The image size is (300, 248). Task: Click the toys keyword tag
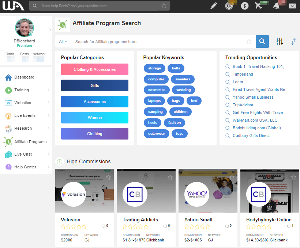tap(180, 134)
